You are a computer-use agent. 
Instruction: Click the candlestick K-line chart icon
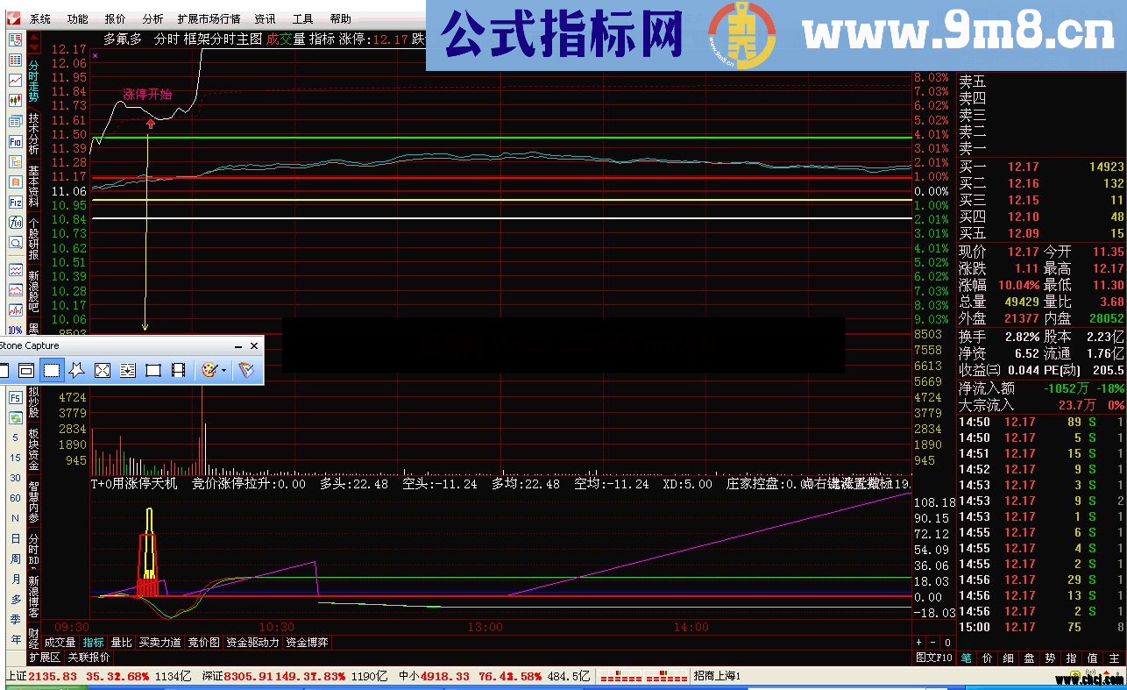[15, 100]
